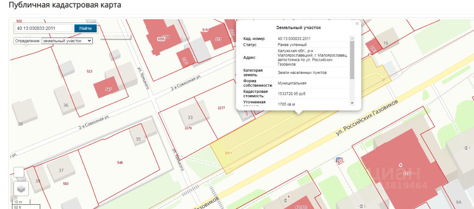Click the blank square map control button
The width and height of the screenshot is (474, 209).
tap(19, 172)
